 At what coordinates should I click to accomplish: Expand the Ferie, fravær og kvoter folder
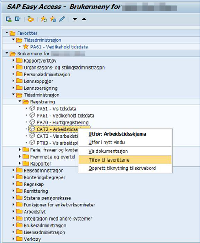pyautogui.click(x=20, y=150)
